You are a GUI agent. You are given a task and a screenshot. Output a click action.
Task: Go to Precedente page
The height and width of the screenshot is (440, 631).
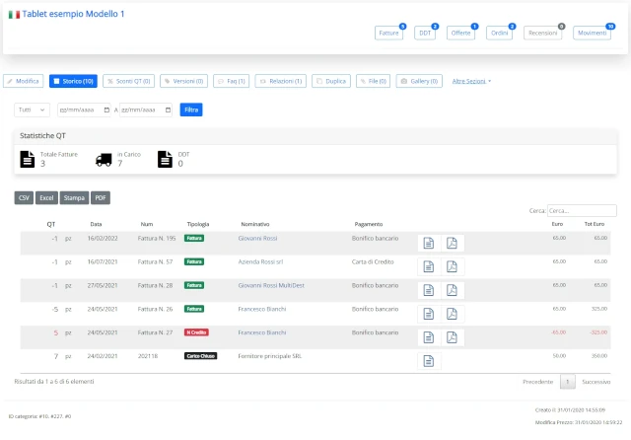[538, 382]
